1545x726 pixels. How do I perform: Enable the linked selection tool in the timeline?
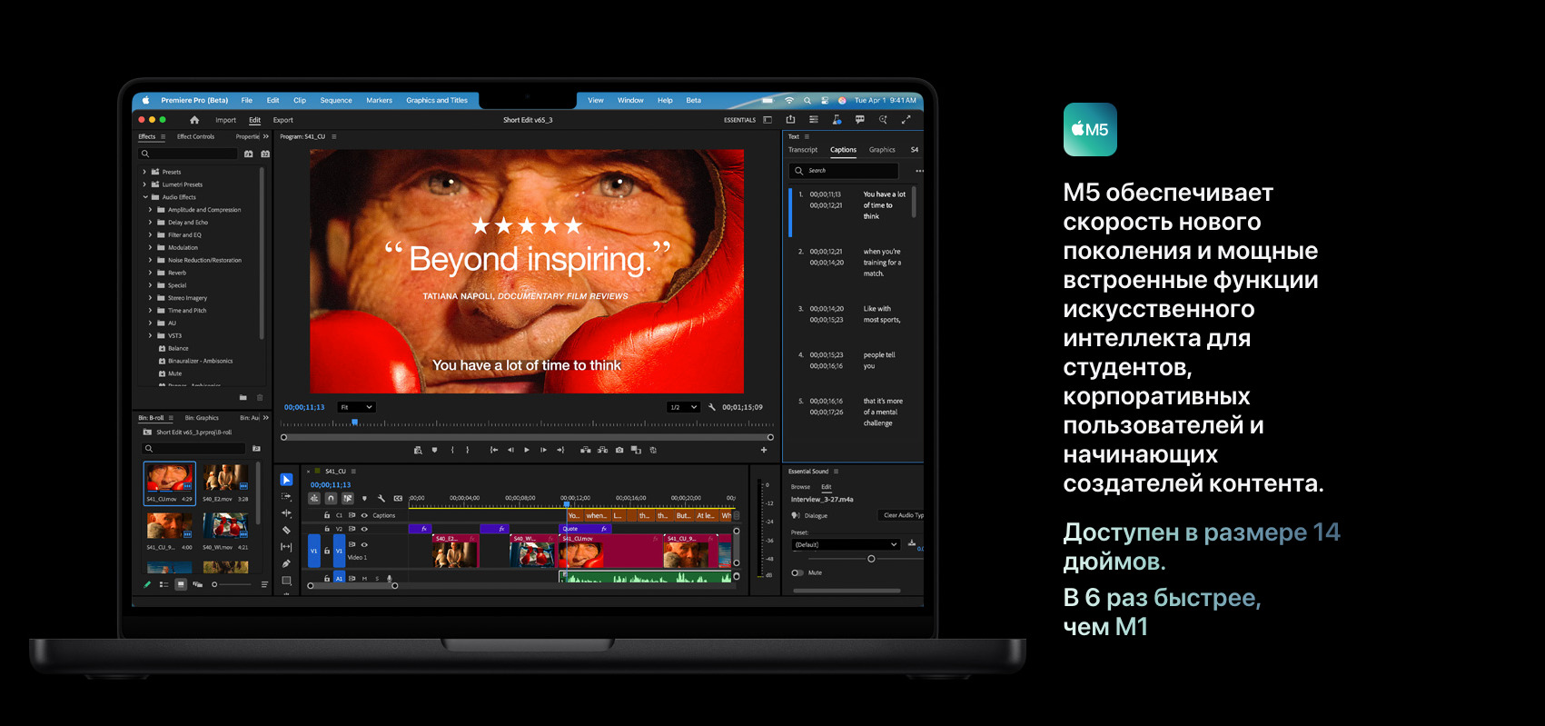click(x=348, y=499)
